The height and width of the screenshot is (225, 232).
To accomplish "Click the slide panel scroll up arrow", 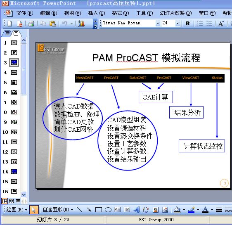I will tap(24, 40).
